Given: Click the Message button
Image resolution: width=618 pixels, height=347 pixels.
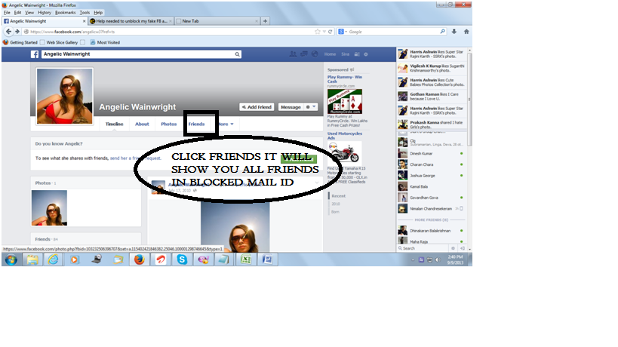Looking at the screenshot, I should tap(291, 106).
